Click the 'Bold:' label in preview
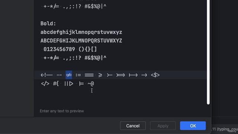The image size is (238, 134). (x=48, y=23)
